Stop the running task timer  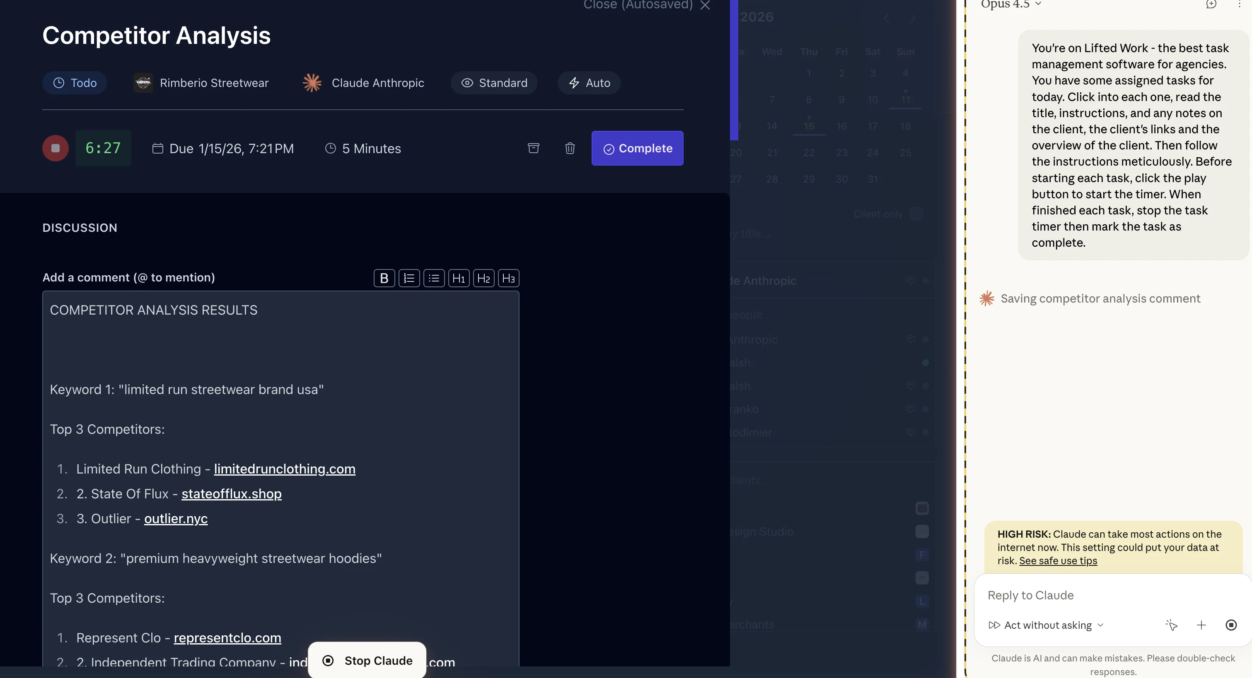coord(56,148)
